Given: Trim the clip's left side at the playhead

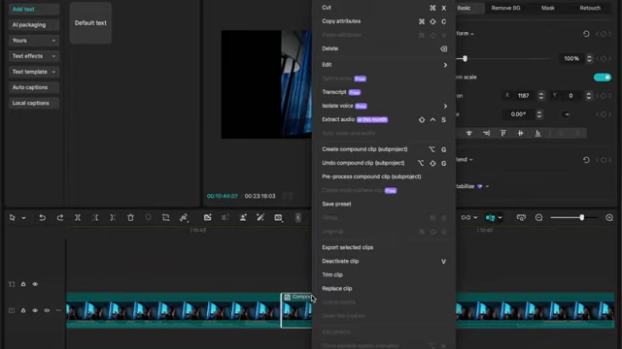Looking at the screenshot, I should coord(95,217).
